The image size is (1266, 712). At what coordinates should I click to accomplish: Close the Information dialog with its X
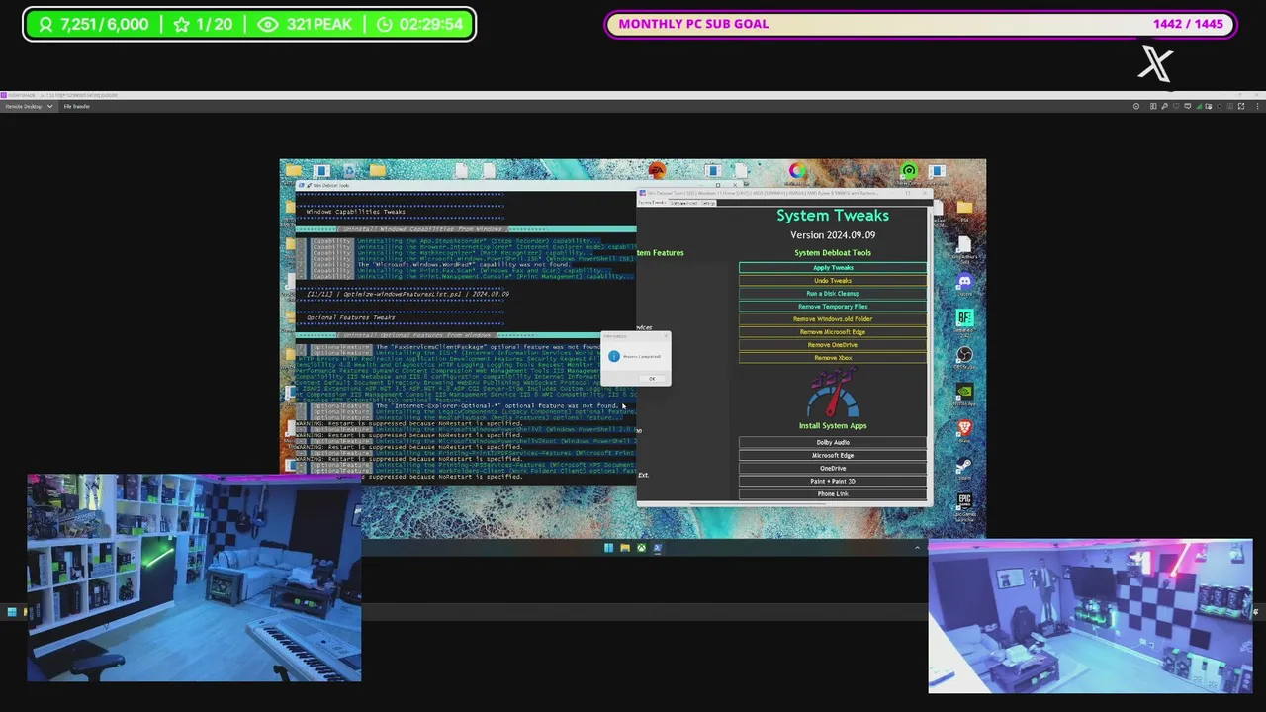coord(665,336)
